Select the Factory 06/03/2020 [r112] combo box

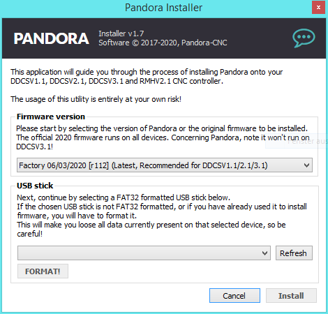165,165
